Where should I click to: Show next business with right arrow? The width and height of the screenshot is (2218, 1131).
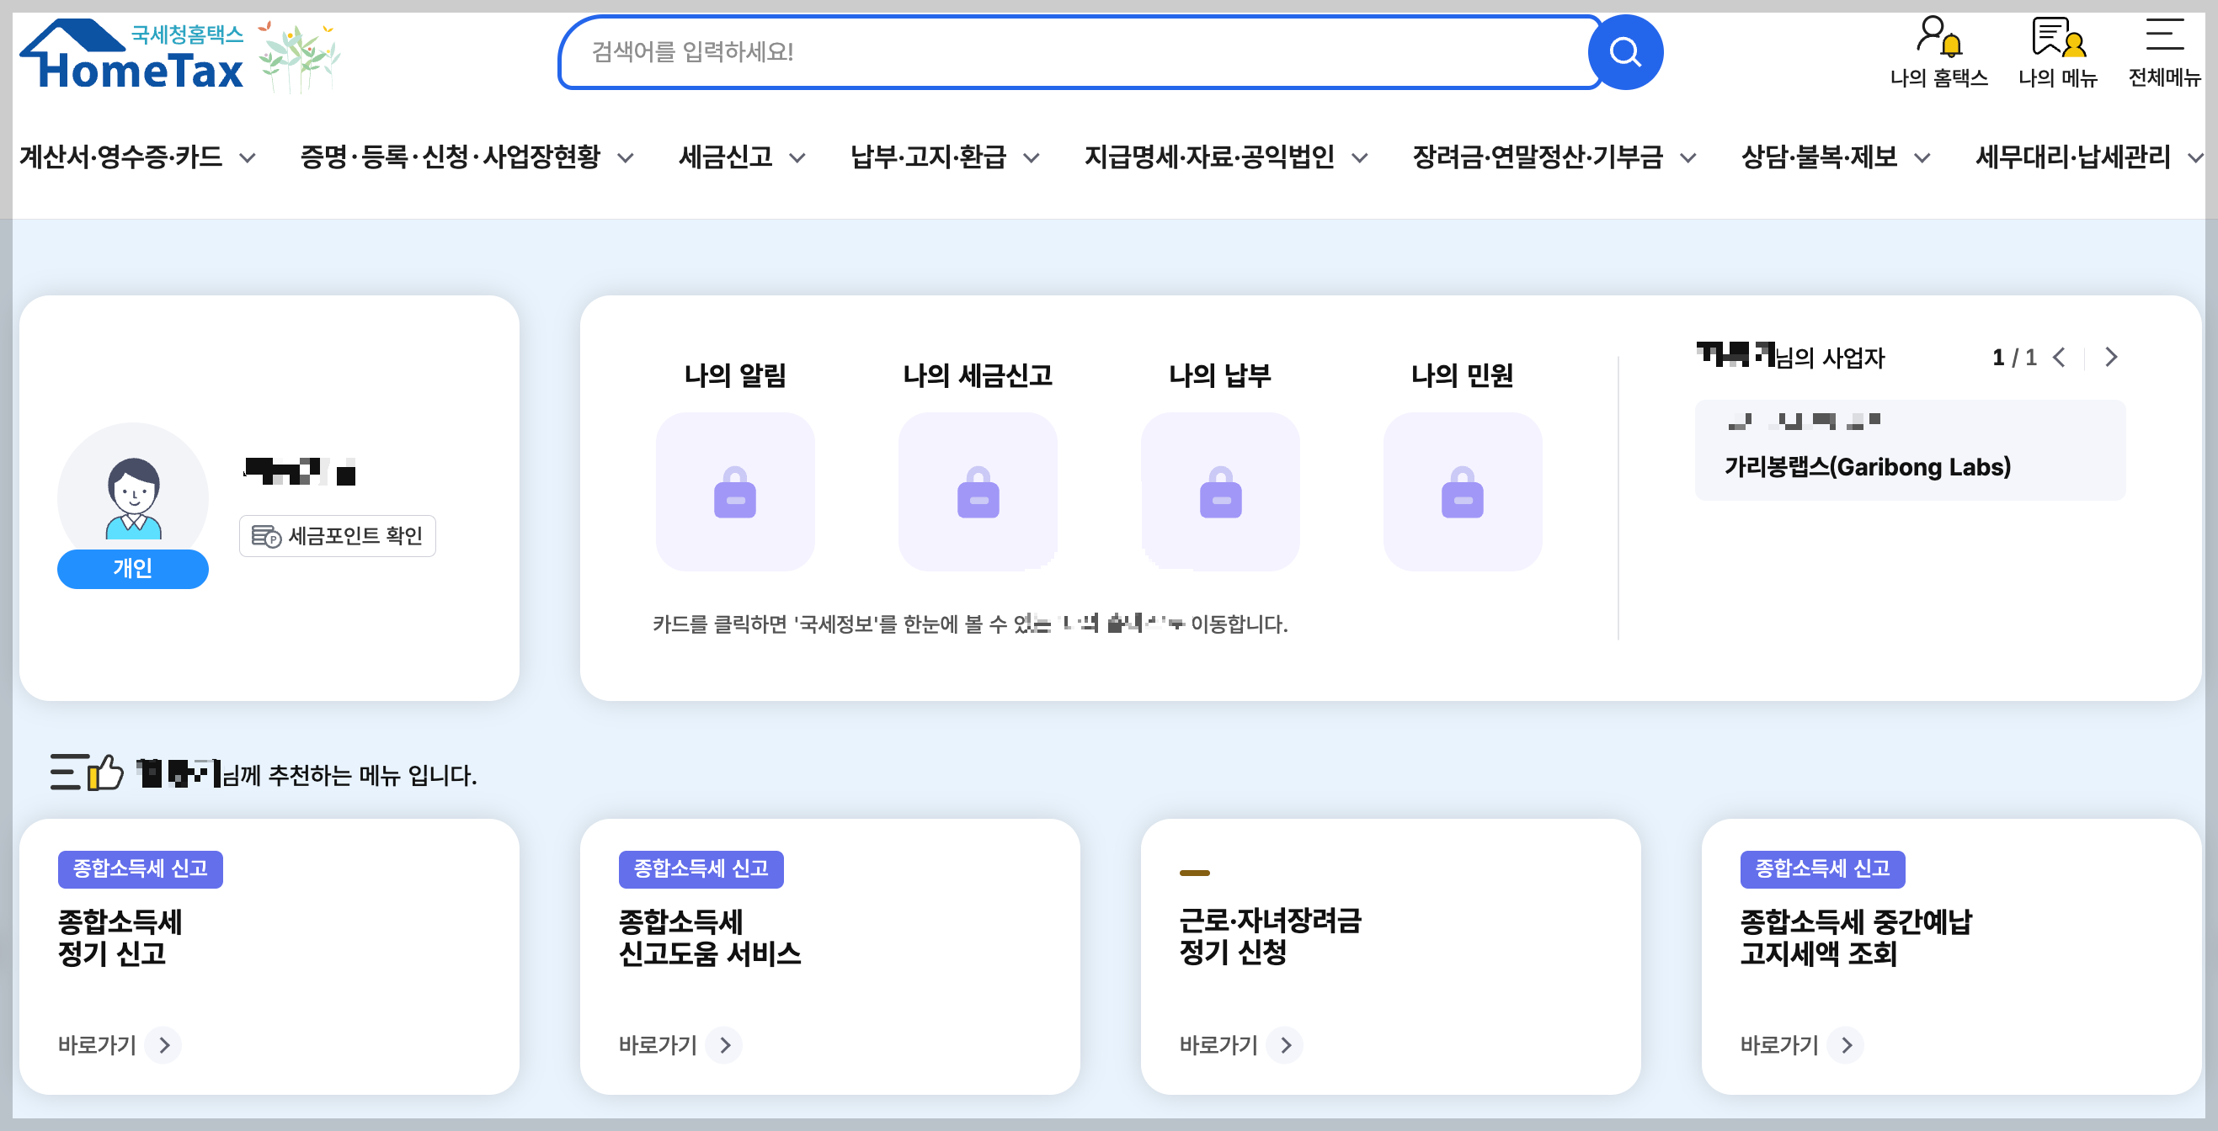(2110, 357)
